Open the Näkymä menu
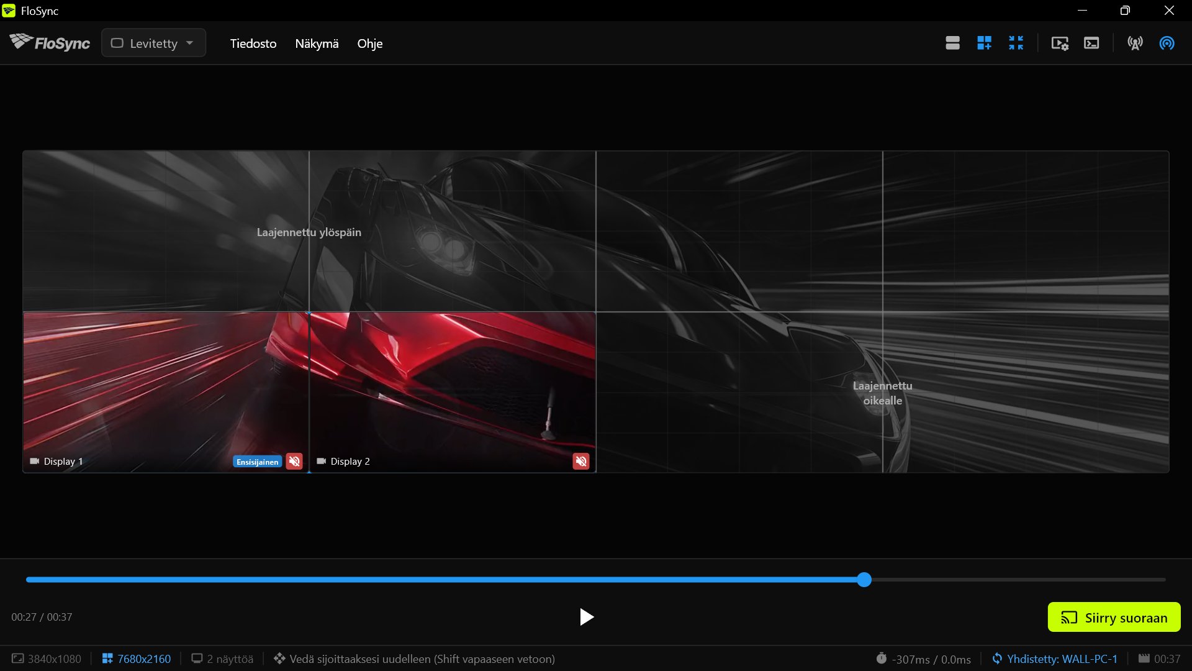Image resolution: width=1192 pixels, height=671 pixels. click(x=317, y=43)
